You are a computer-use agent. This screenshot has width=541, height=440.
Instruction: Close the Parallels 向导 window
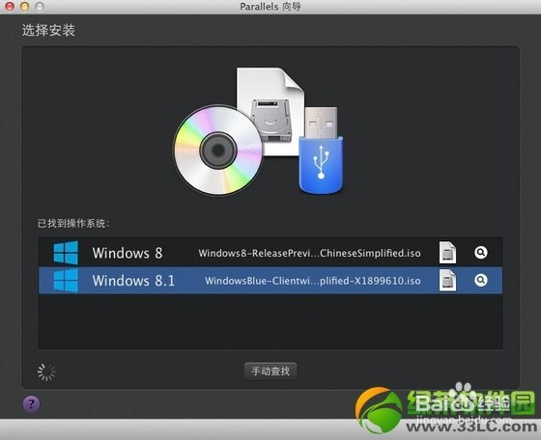pos(10,6)
